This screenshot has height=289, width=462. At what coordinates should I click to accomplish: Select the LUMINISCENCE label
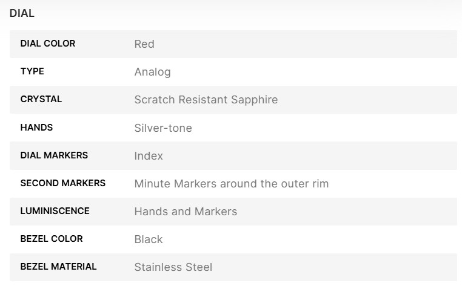coord(55,210)
